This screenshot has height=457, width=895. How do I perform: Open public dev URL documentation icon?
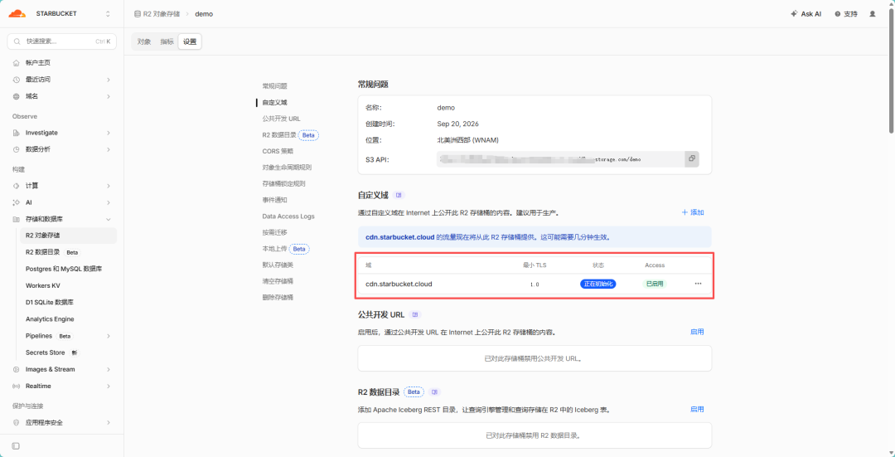[x=415, y=315]
